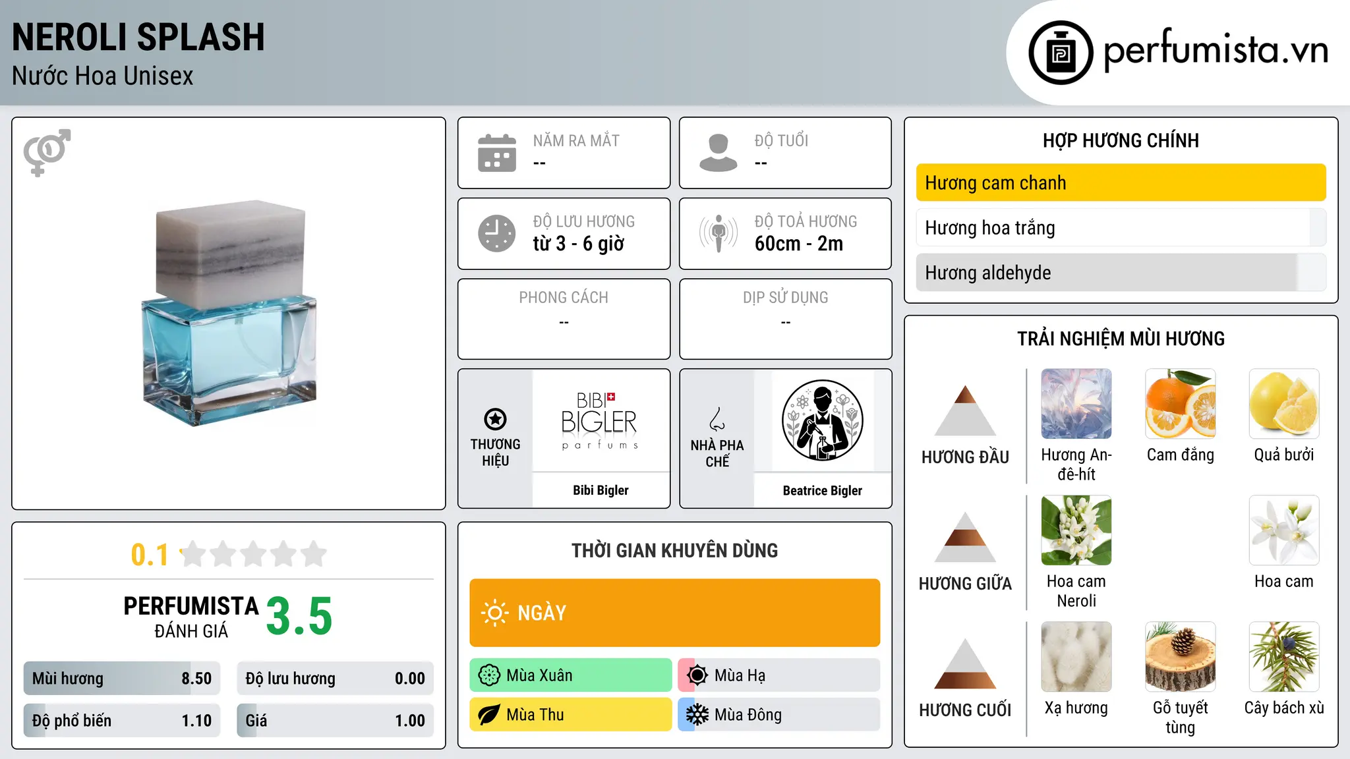The image size is (1350, 759).
Task: Open the Hoa cam Neroli note image
Action: [x=1076, y=530]
